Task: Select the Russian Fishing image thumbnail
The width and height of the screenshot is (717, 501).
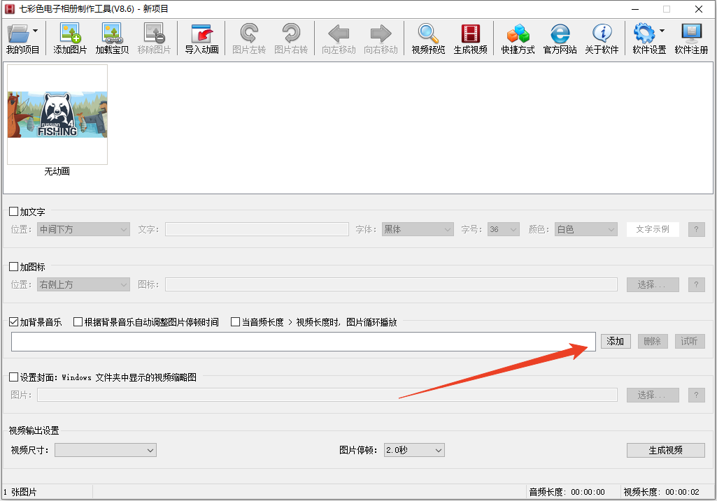Action: pyautogui.click(x=57, y=115)
